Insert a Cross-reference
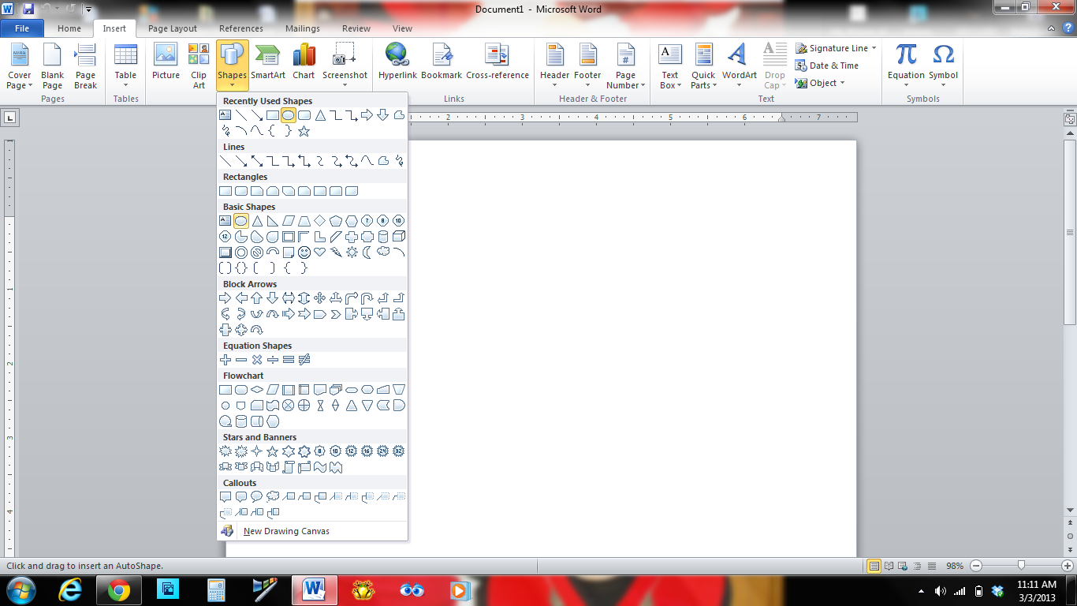 498,62
